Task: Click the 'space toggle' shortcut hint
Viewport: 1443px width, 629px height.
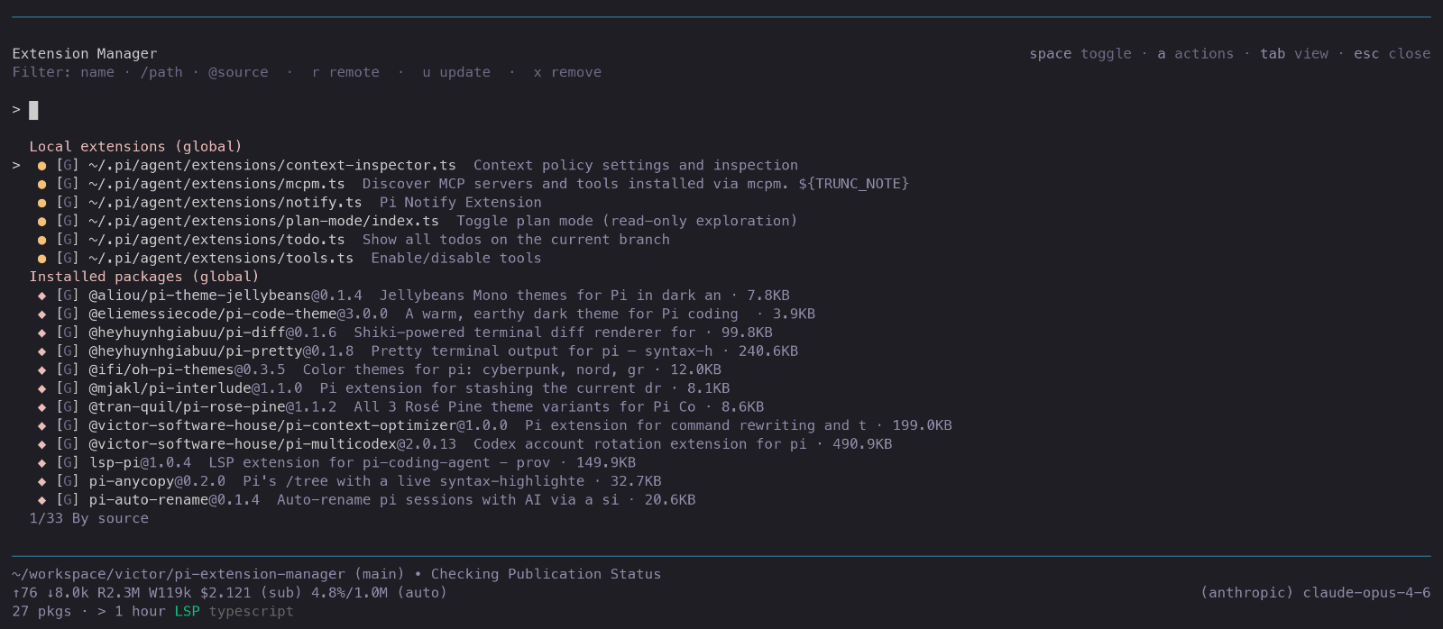Action: tap(1080, 54)
